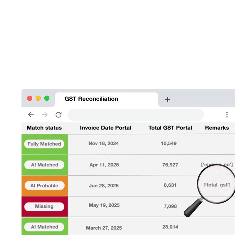
Task: Open the Total GST Portal column header dropdown
Action: point(170,128)
